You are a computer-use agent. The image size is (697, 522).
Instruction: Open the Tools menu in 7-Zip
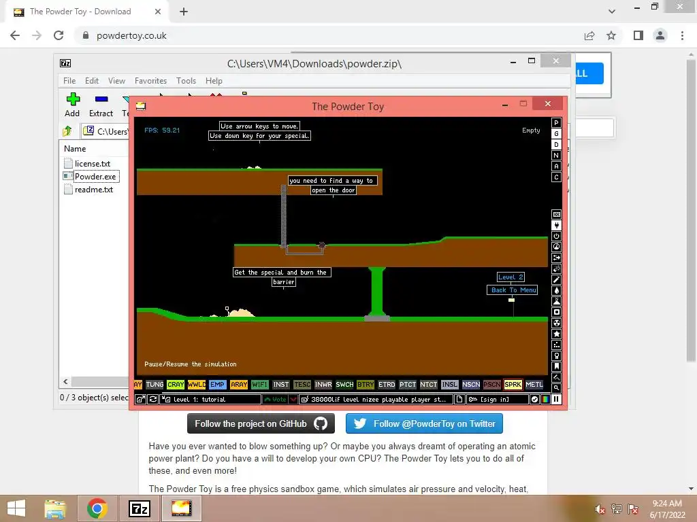(186, 81)
